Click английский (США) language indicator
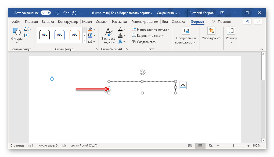Image resolution: width=274 pixels, height=157 pixels. 84,145
